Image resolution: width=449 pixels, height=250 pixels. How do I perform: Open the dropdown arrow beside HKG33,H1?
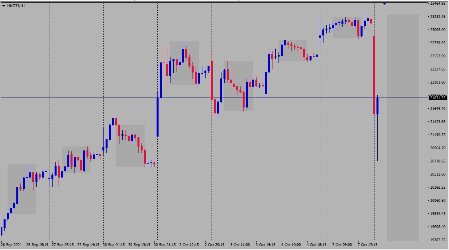coord(4,6)
